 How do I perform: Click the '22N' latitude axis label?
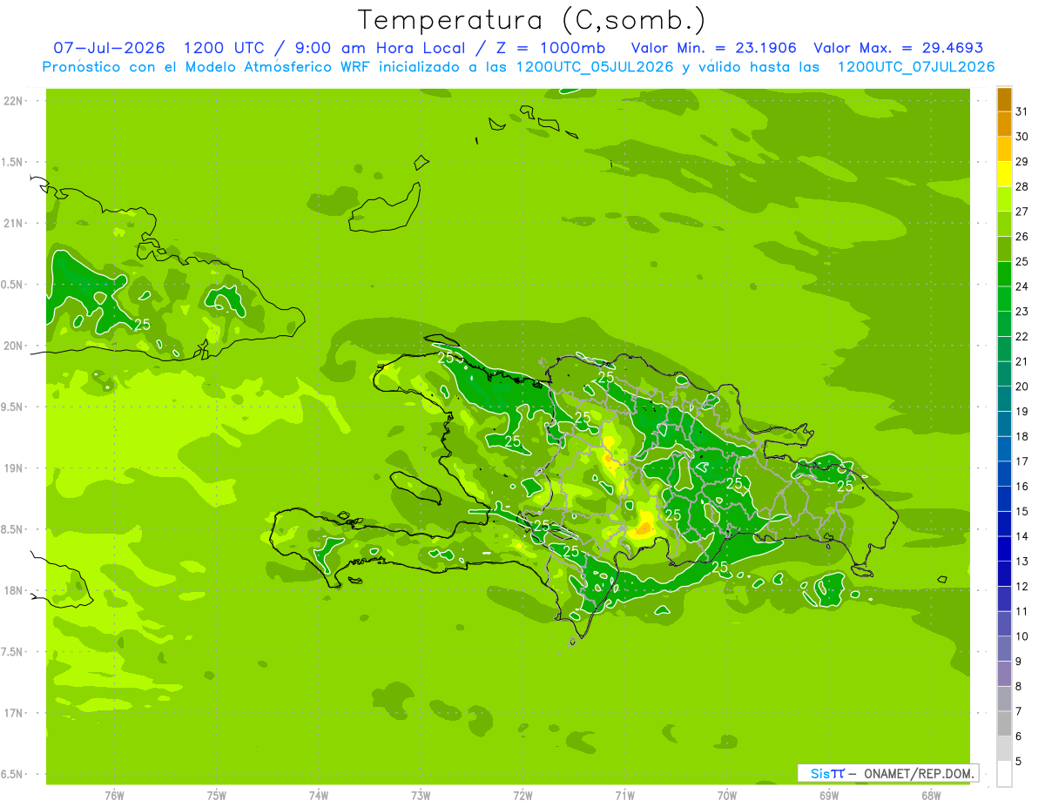tap(12, 100)
